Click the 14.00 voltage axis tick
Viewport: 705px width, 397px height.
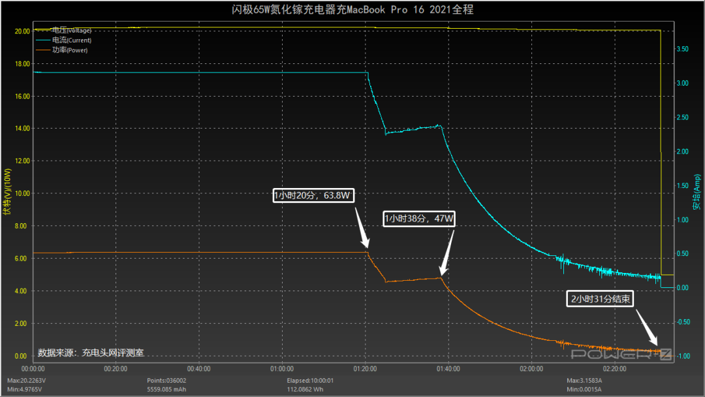coord(22,129)
